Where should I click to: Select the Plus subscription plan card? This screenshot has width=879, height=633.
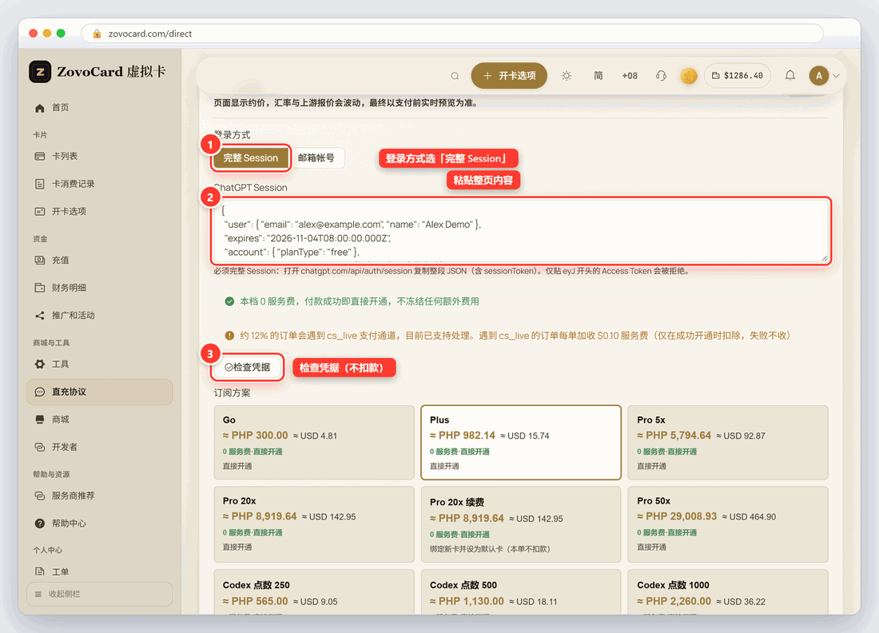(x=521, y=442)
